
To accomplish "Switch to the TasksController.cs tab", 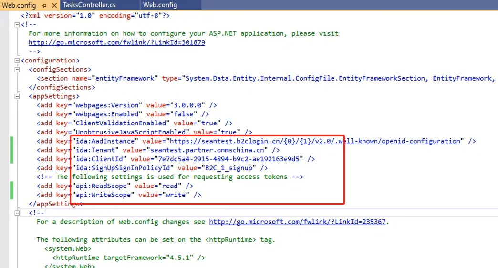I will point(89,5).
